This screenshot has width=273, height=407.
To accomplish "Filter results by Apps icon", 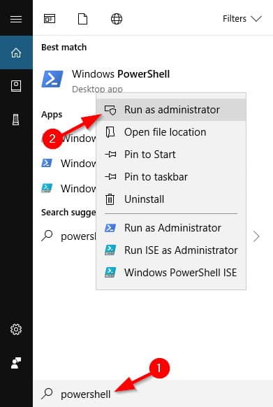I will 50,19.
